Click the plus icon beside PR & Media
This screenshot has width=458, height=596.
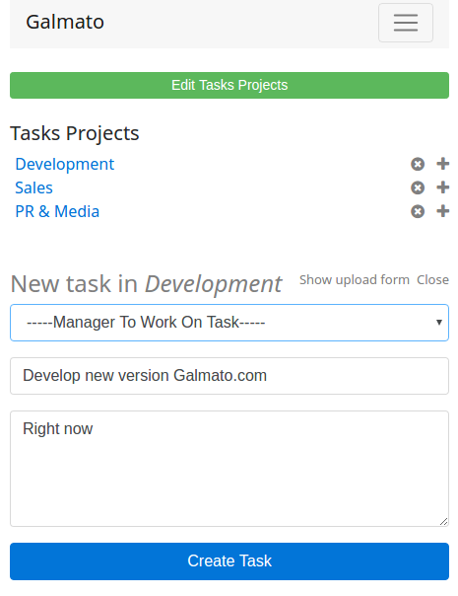(x=443, y=211)
